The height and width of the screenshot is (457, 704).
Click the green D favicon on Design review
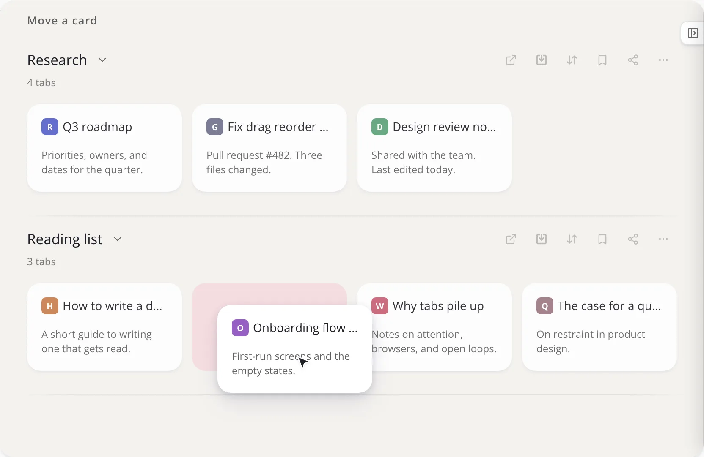(x=380, y=127)
